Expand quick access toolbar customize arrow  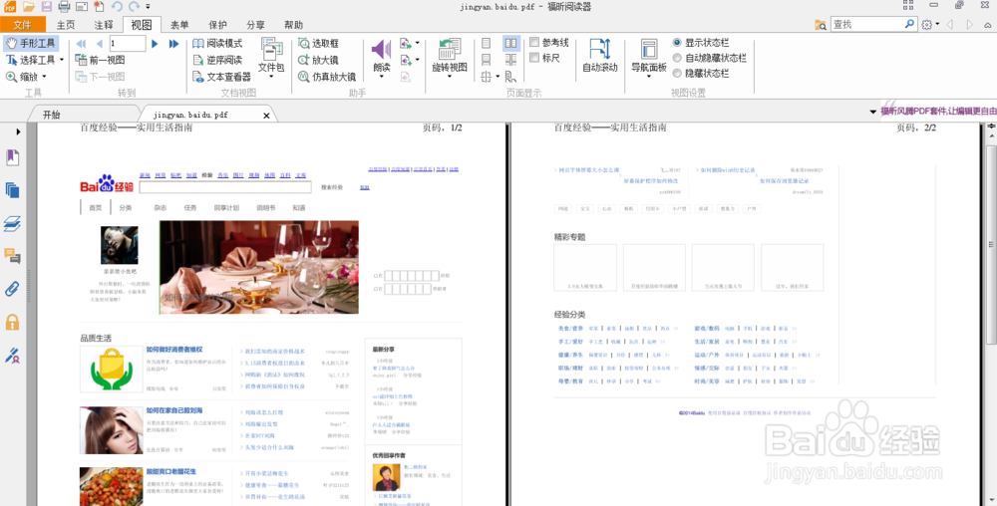point(149,7)
